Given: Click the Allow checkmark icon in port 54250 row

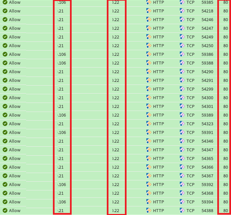Looking at the screenshot, I should tap(5, 46).
